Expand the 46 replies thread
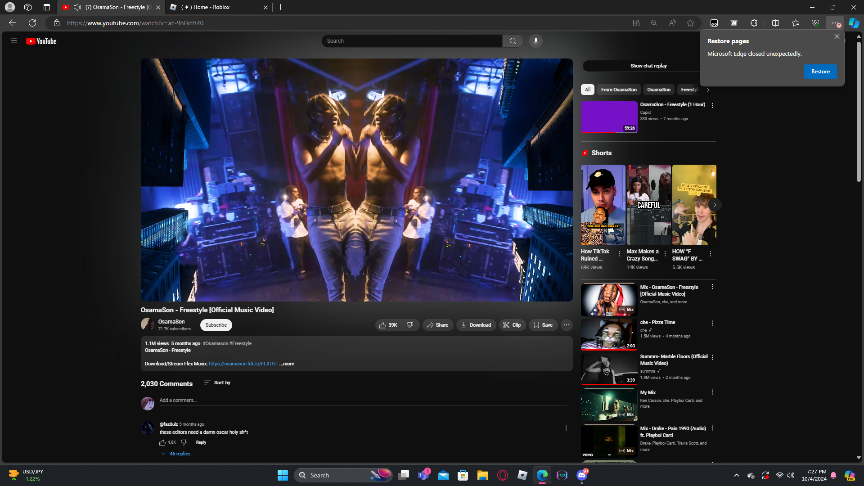Screen dimensions: 864x486 point(176,454)
